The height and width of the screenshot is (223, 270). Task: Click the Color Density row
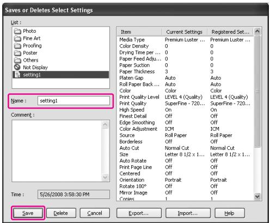tap(185, 46)
